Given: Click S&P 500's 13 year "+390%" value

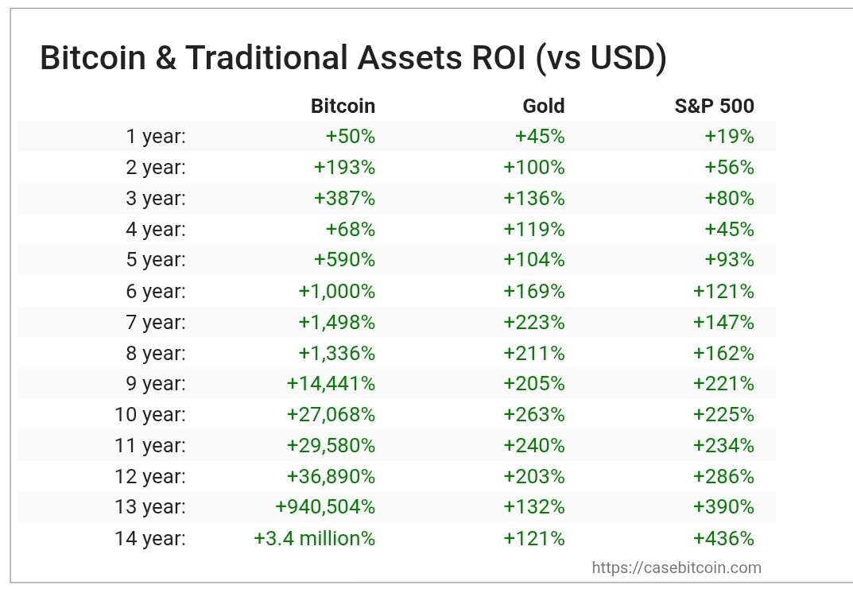Looking at the screenshot, I should pyautogui.click(x=723, y=507).
